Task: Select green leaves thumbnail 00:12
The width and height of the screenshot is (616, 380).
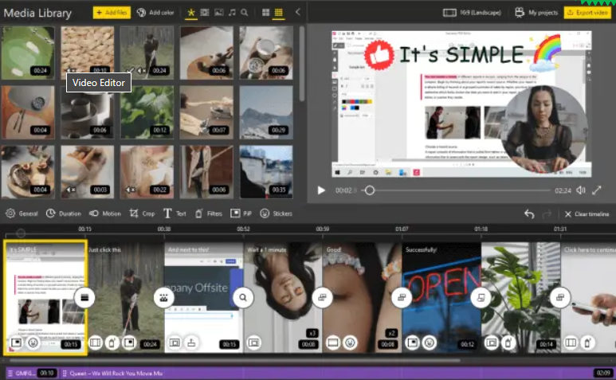Action: [147, 112]
